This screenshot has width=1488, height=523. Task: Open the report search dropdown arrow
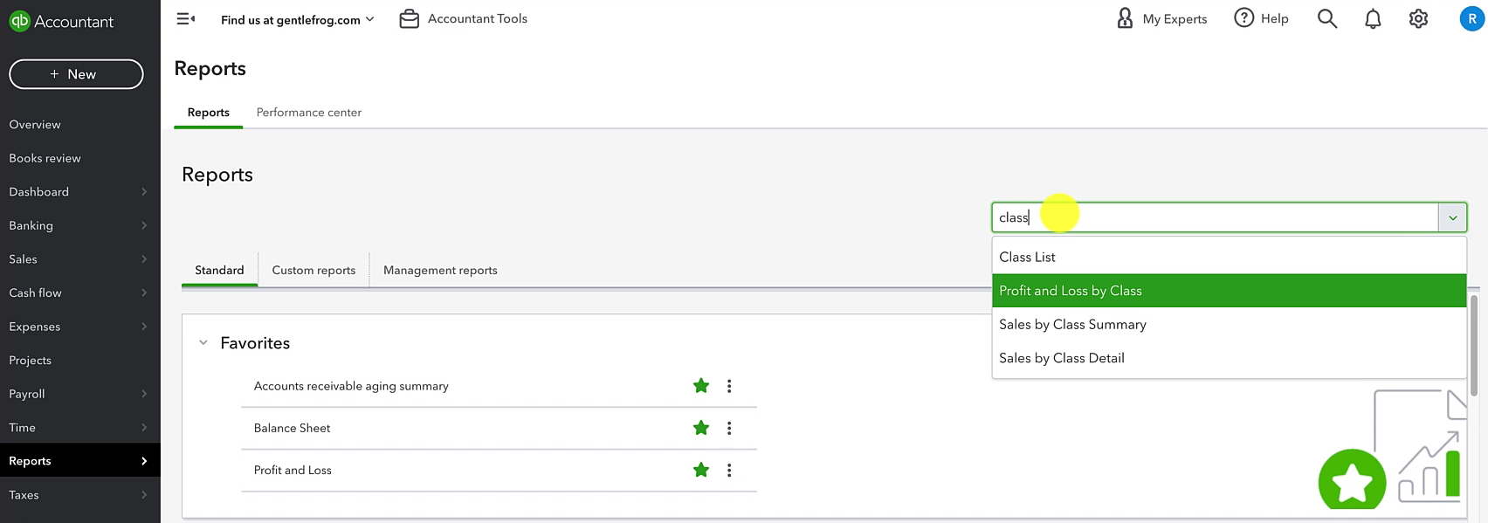click(x=1452, y=217)
